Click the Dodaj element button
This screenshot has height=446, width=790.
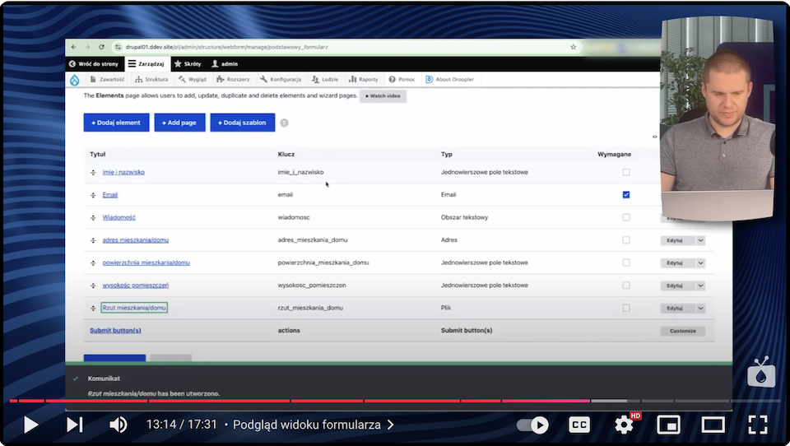116,123
